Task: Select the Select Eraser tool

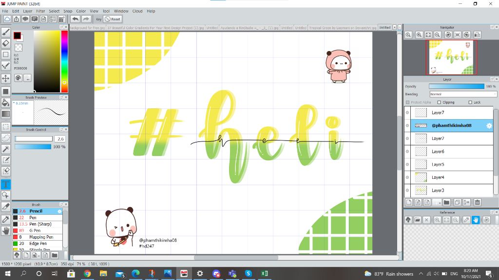Action: point(6,171)
